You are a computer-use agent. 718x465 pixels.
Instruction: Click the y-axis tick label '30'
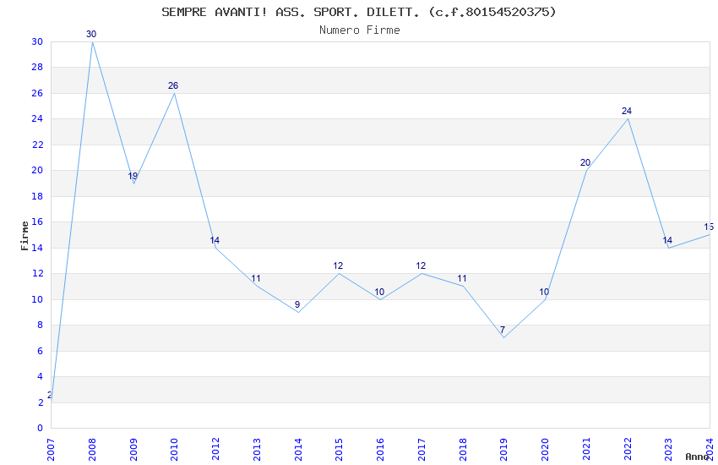pos(37,41)
